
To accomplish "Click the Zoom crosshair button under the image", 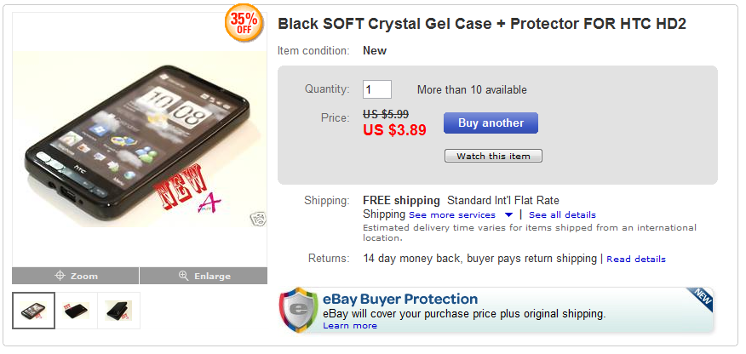I will click(x=76, y=276).
